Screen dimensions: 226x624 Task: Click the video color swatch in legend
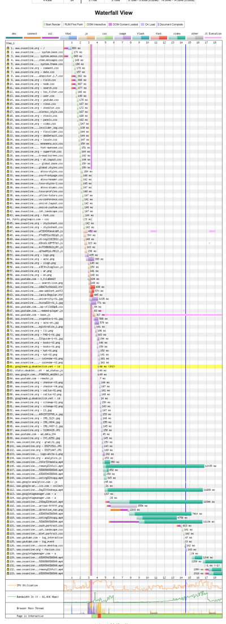point(176,37)
